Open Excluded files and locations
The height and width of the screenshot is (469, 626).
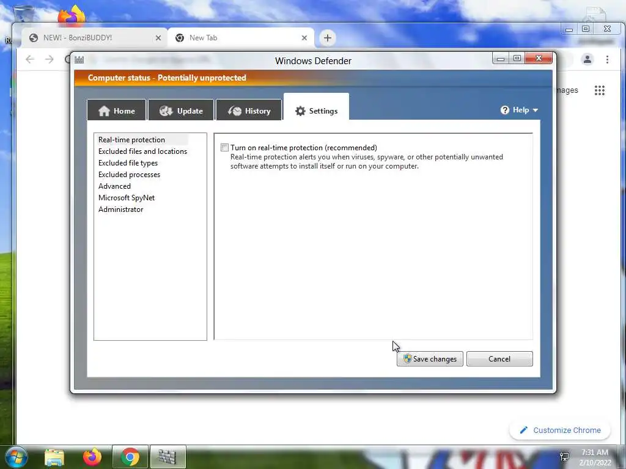142,151
